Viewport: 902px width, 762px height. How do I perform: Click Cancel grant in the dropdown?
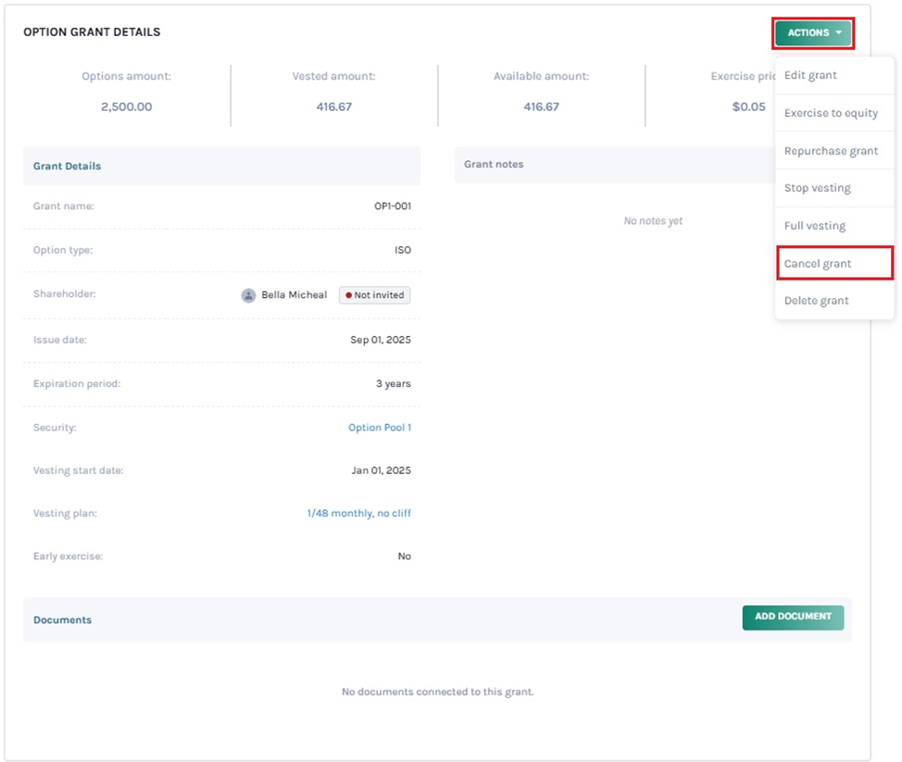pyautogui.click(x=818, y=264)
